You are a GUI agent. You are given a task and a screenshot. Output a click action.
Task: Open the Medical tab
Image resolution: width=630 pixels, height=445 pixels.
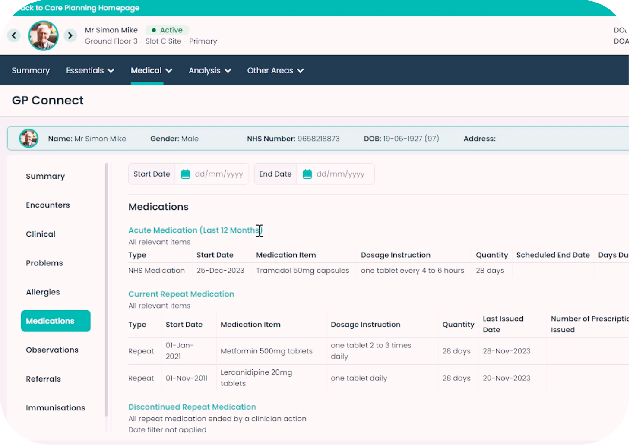click(151, 70)
